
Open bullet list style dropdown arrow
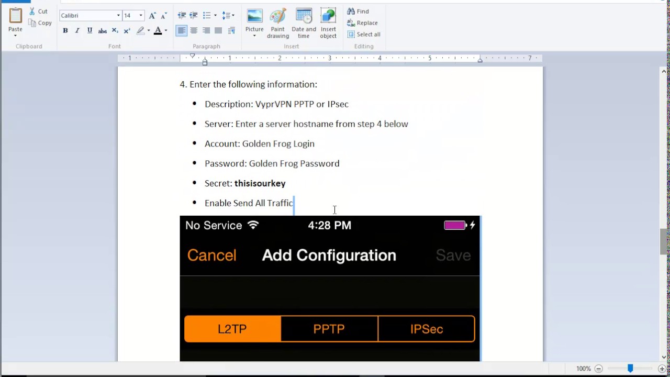215,16
